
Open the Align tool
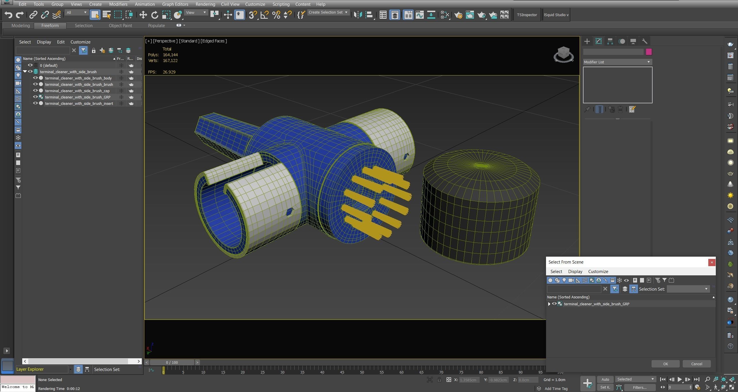(370, 15)
